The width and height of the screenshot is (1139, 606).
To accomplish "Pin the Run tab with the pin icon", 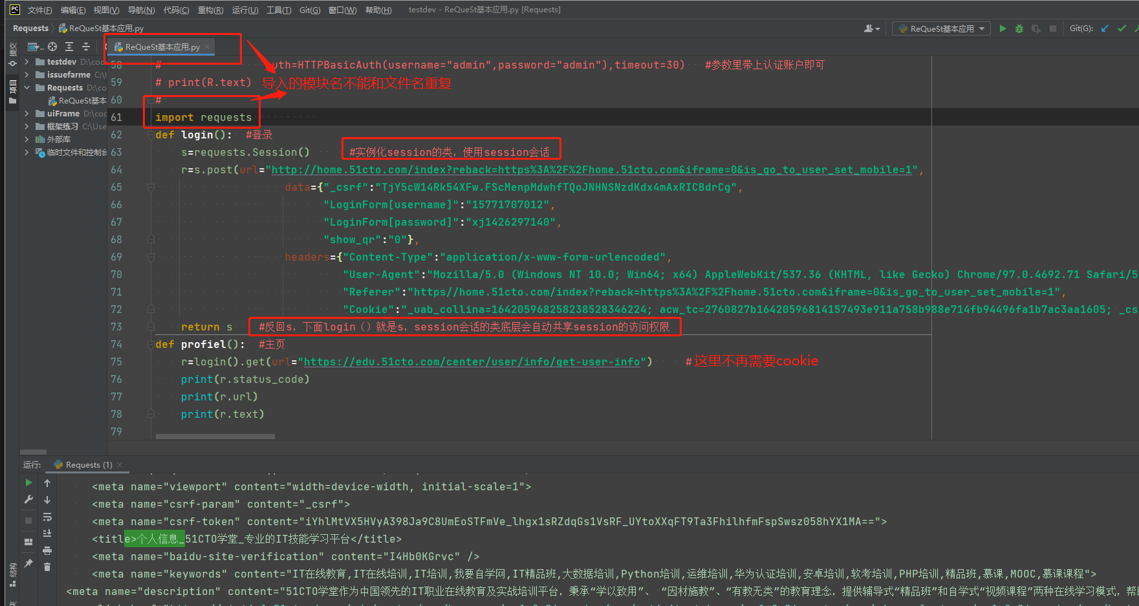I will (x=28, y=563).
